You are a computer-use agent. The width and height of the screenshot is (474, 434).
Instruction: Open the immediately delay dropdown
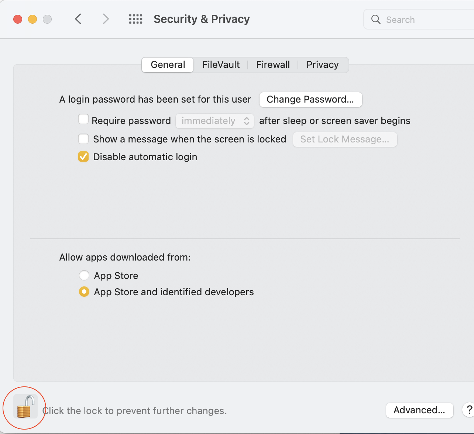214,121
